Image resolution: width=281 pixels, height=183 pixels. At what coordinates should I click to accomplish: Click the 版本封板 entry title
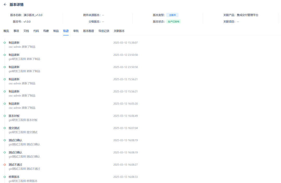pos(14,116)
